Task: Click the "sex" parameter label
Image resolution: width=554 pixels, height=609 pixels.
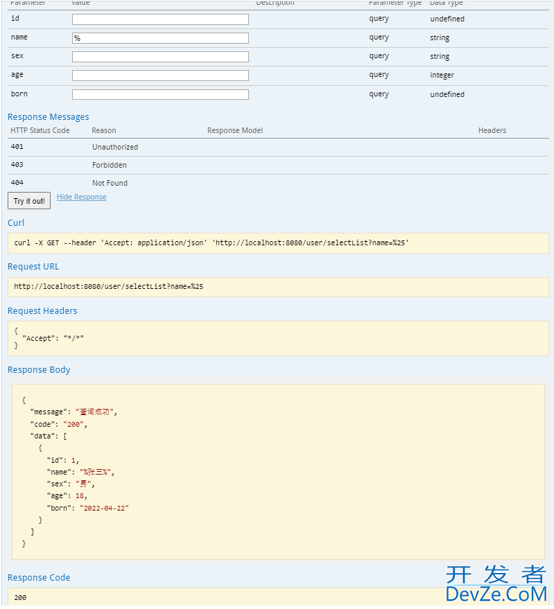Action: 17,55
